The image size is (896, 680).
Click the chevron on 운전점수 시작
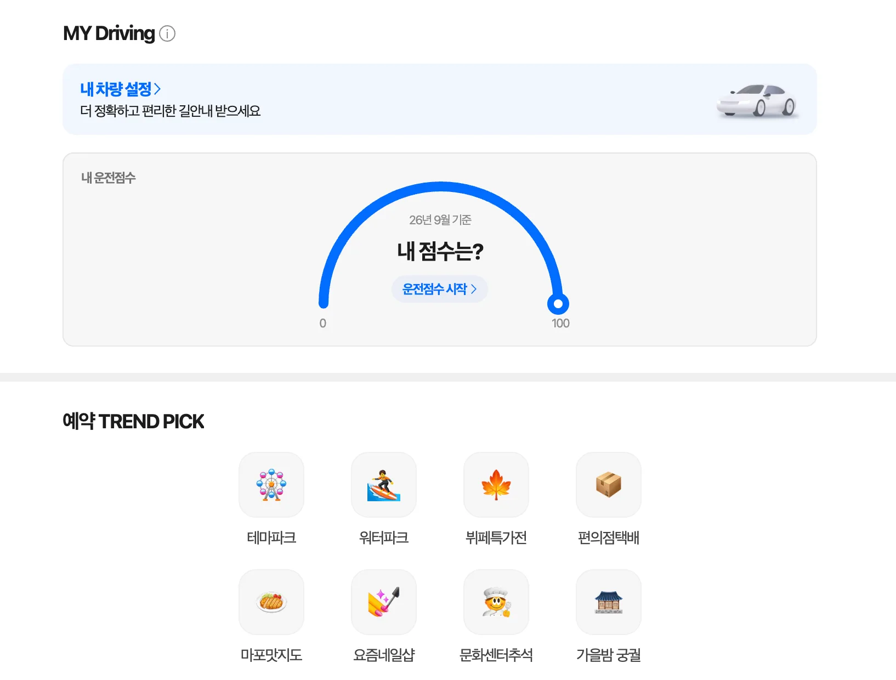pyautogui.click(x=474, y=289)
